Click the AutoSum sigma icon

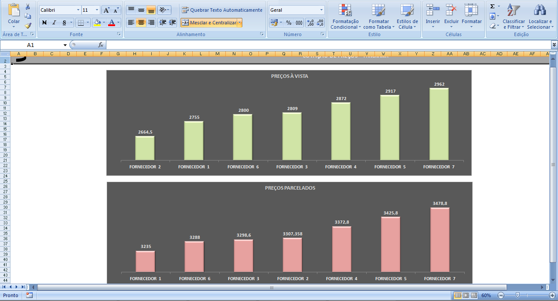[x=492, y=7]
